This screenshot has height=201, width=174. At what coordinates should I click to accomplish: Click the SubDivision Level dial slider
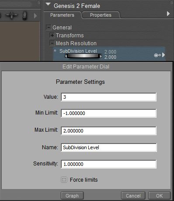[x=83, y=56]
